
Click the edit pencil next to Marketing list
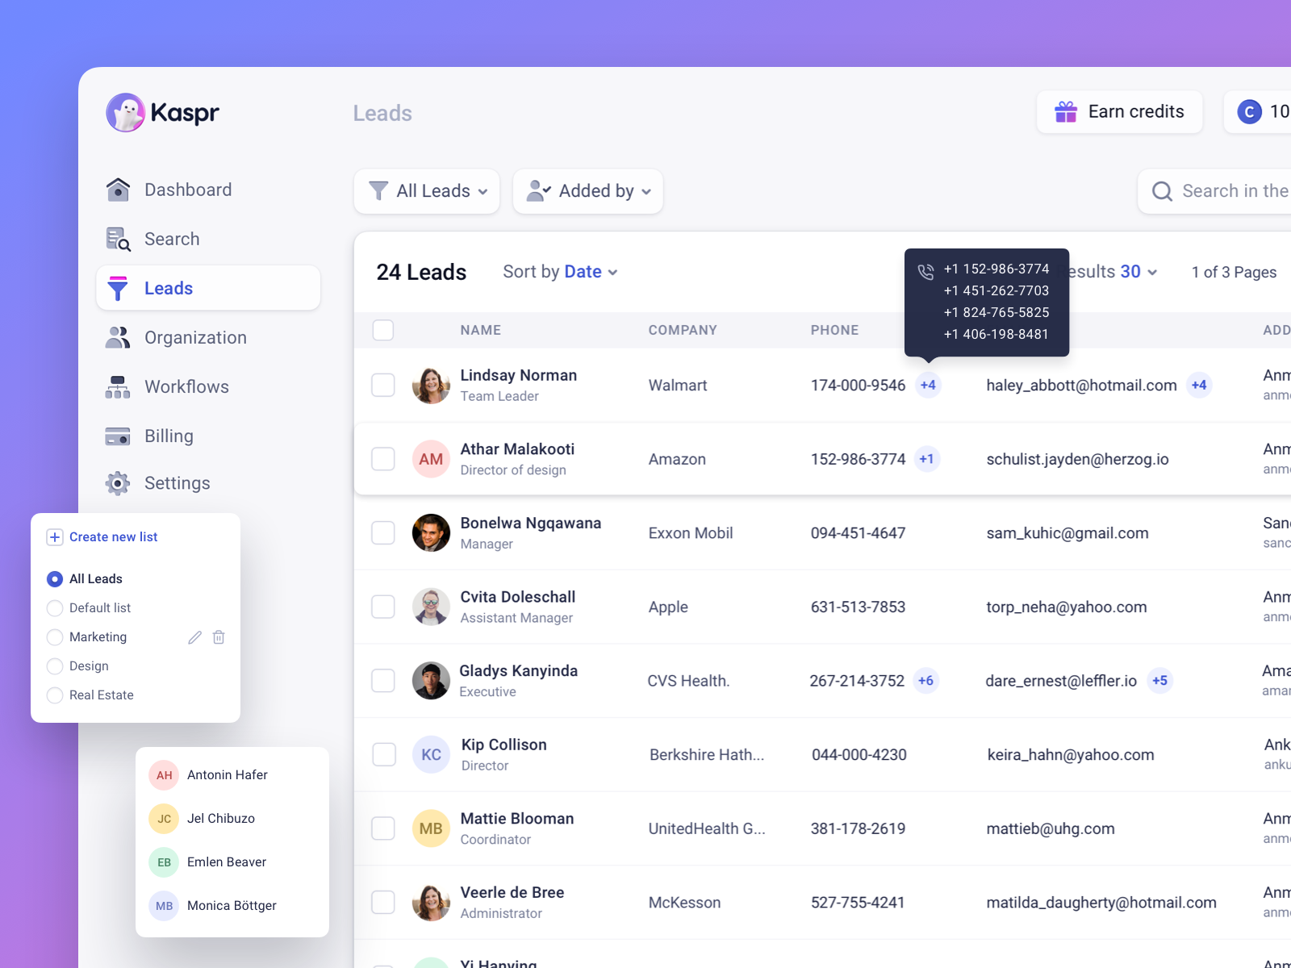194,636
